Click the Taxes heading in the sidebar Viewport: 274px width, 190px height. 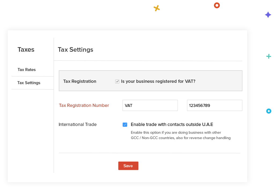click(x=26, y=50)
